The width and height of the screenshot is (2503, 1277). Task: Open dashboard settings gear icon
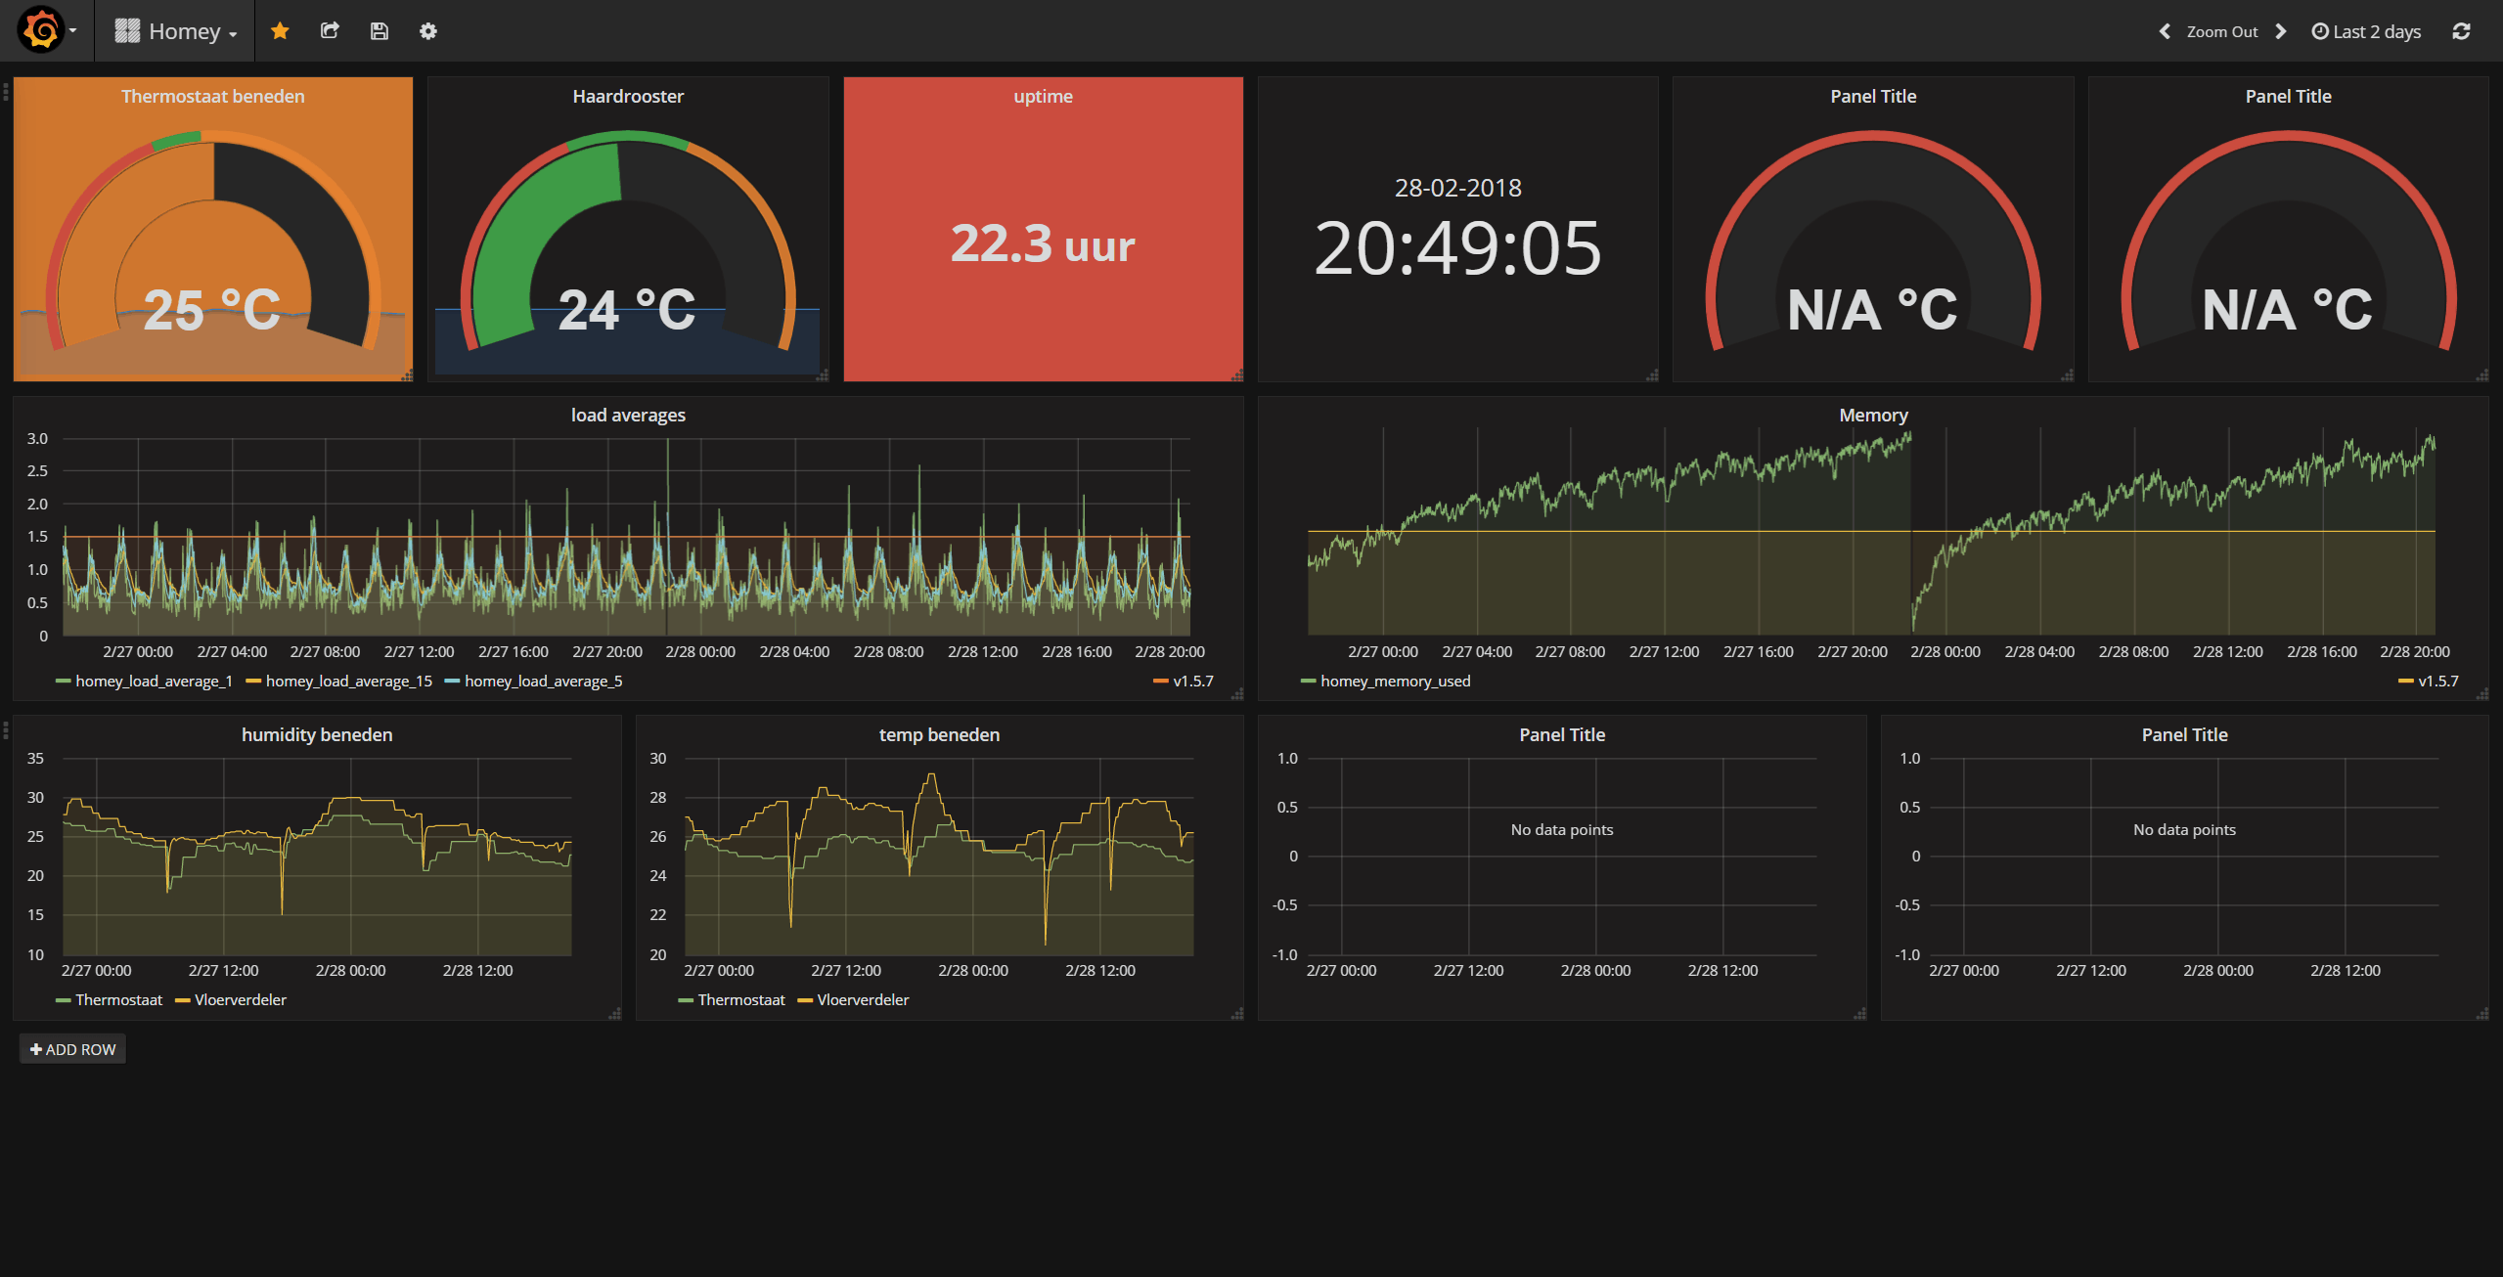[428, 31]
